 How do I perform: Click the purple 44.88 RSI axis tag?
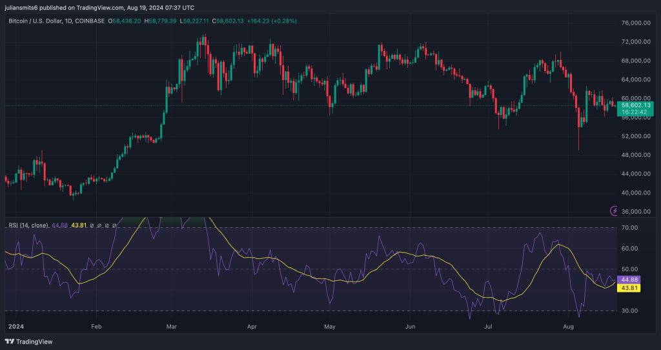[x=629, y=280]
